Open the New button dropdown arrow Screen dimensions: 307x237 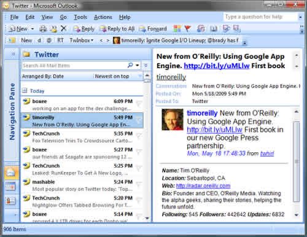pyautogui.click(x=33, y=29)
